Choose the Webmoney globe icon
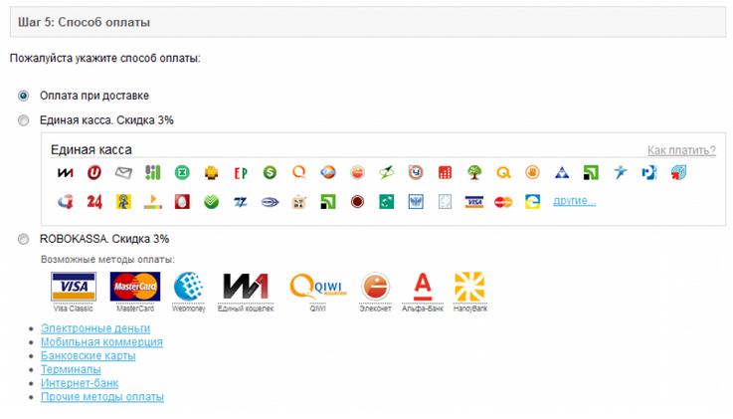This screenshot has width=733, height=419. coord(190,287)
